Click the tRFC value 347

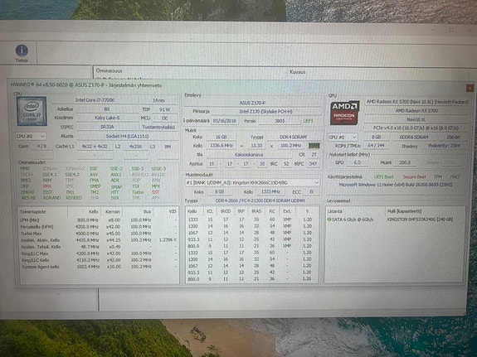[x=312, y=164]
